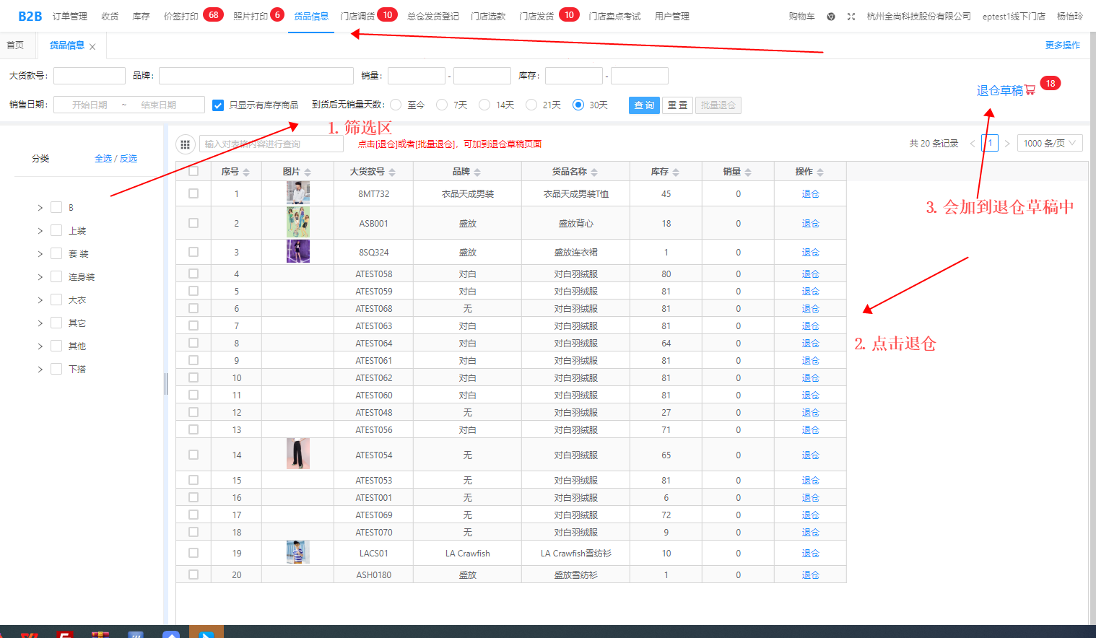
Task: Open the 门店调货 menu item
Action: [x=357, y=16]
